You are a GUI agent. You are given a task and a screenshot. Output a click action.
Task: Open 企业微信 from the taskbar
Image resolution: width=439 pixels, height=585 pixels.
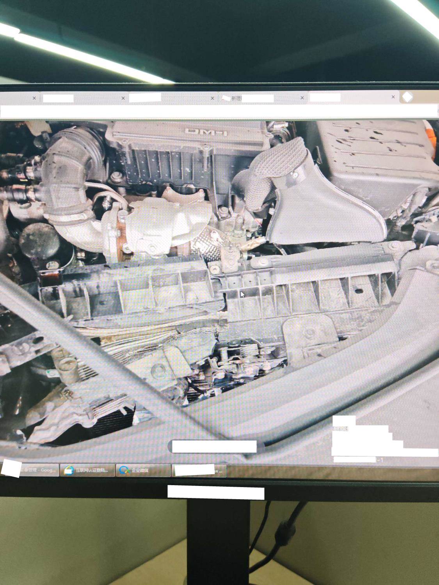point(144,470)
